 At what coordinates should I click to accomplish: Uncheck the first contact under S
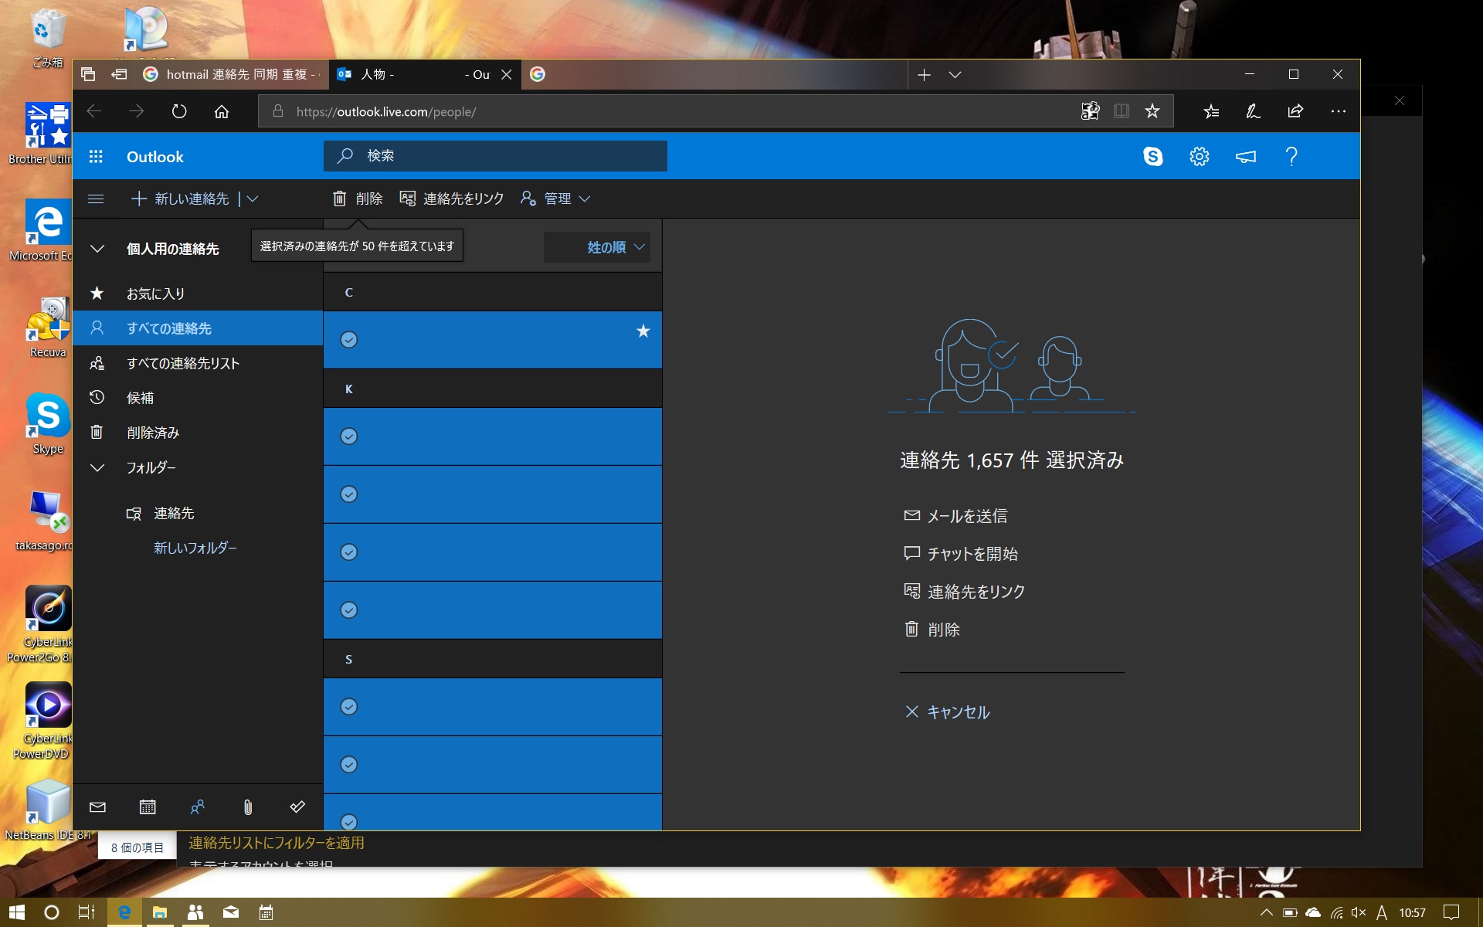(x=349, y=707)
